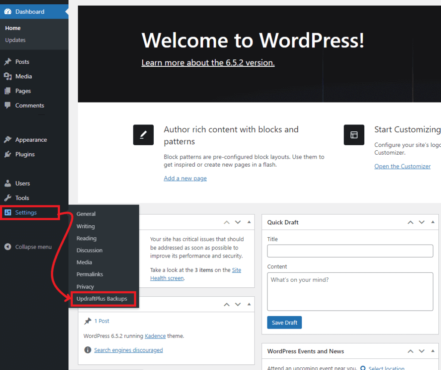441x370 pixels.
Task: Open the Comments menu label
Action: [30, 105]
